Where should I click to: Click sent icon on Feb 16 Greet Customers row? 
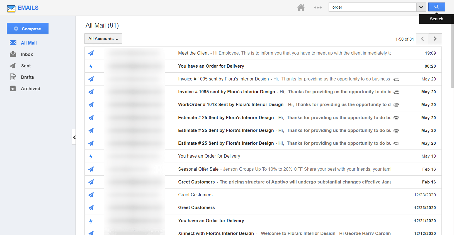[x=91, y=182]
